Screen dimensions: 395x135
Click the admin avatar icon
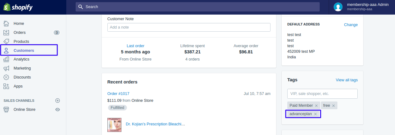338,7
